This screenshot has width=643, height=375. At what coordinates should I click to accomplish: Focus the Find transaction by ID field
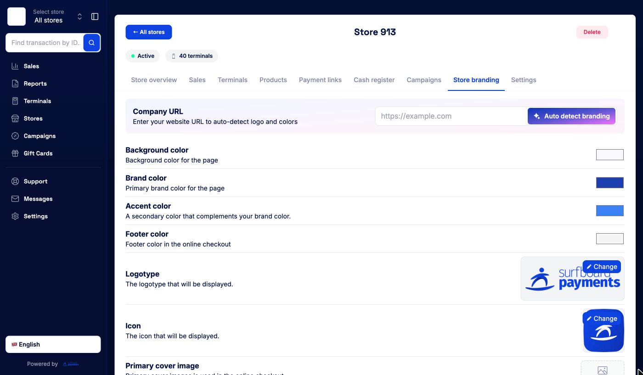point(45,43)
